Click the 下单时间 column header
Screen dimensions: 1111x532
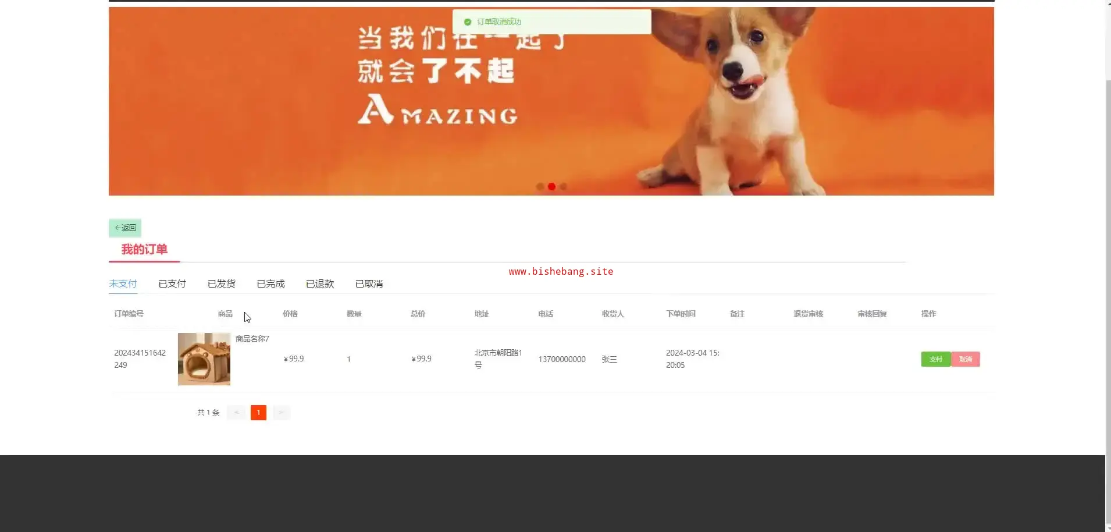click(681, 314)
